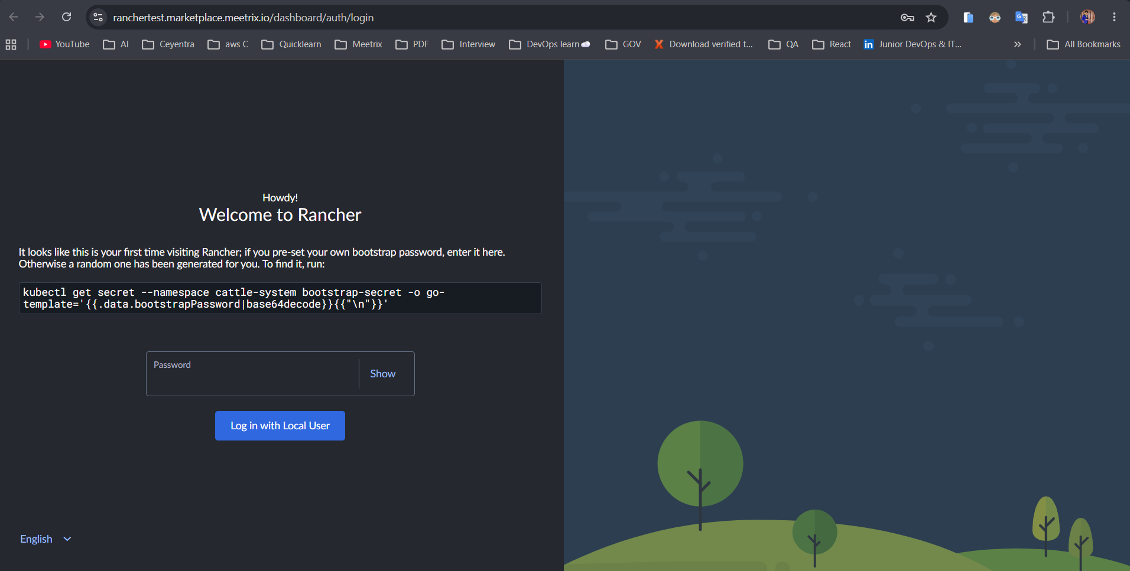Bookmark this page with the star icon
The height and width of the screenshot is (571, 1130).
pyautogui.click(x=931, y=18)
